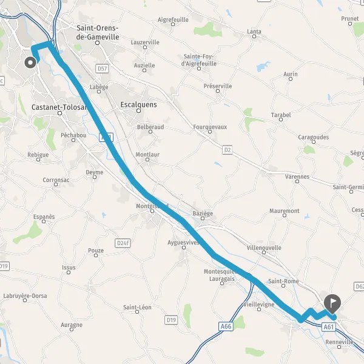The image size is (364, 364).
Task: Select the Castanet-Tolosan town label
Action: point(59,107)
